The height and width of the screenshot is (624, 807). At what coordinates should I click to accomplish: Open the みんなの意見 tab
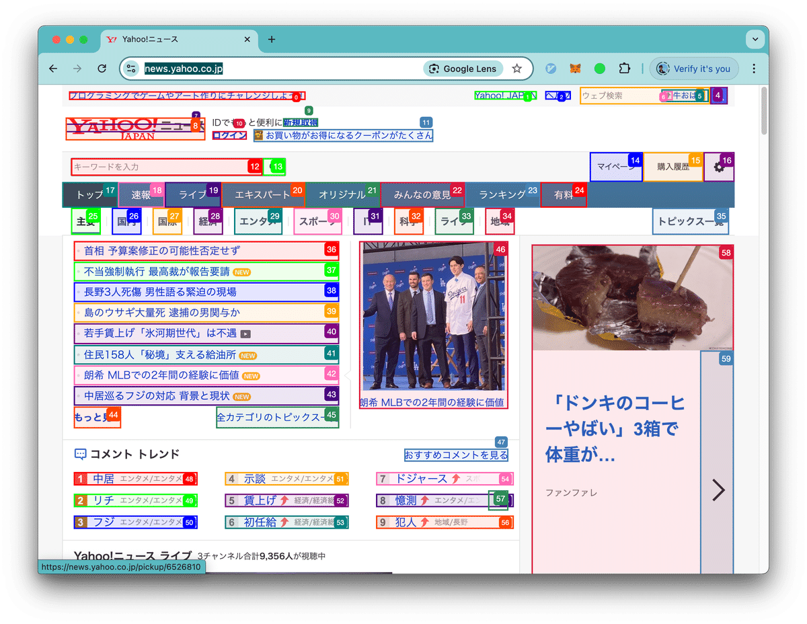(x=422, y=195)
